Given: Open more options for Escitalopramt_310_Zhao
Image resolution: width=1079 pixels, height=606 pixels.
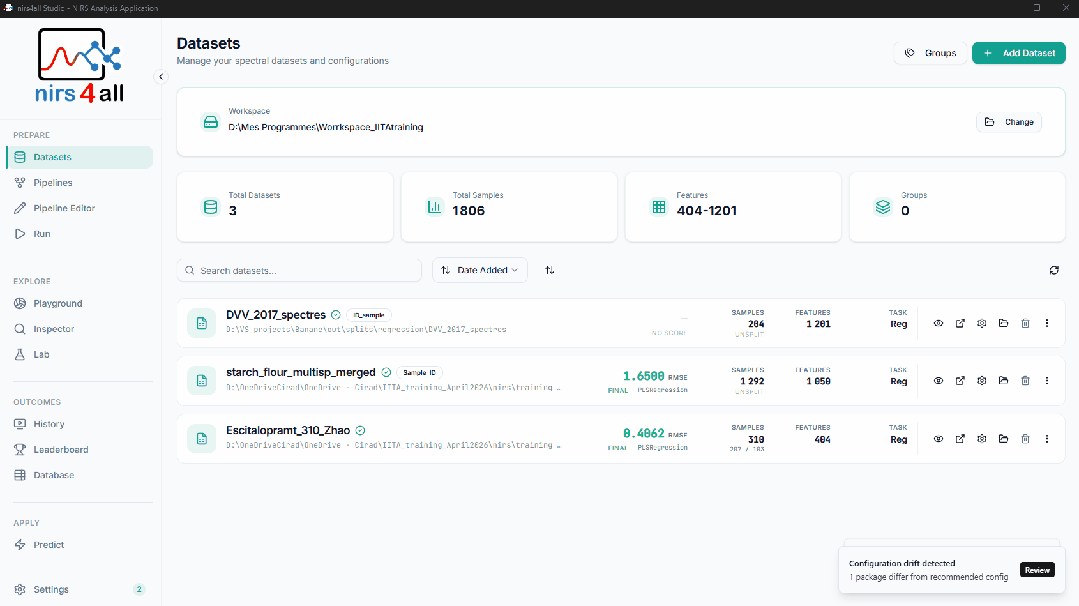Looking at the screenshot, I should (x=1047, y=439).
